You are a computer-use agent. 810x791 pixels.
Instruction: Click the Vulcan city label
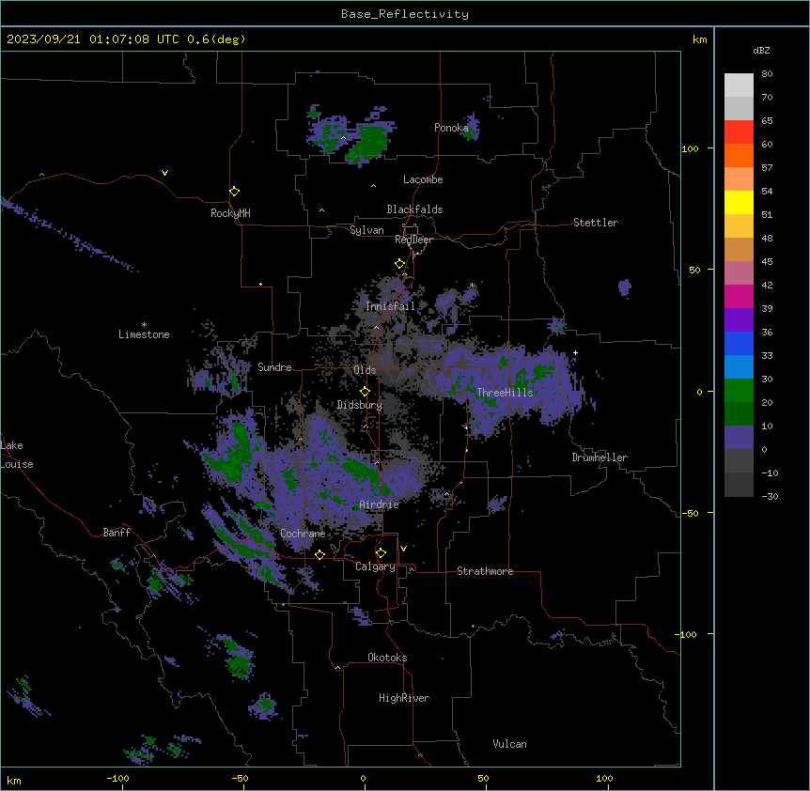[509, 744]
